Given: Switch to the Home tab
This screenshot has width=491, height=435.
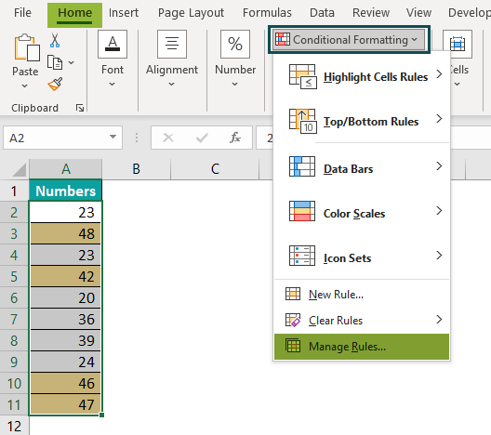Looking at the screenshot, I should [74, 15].
